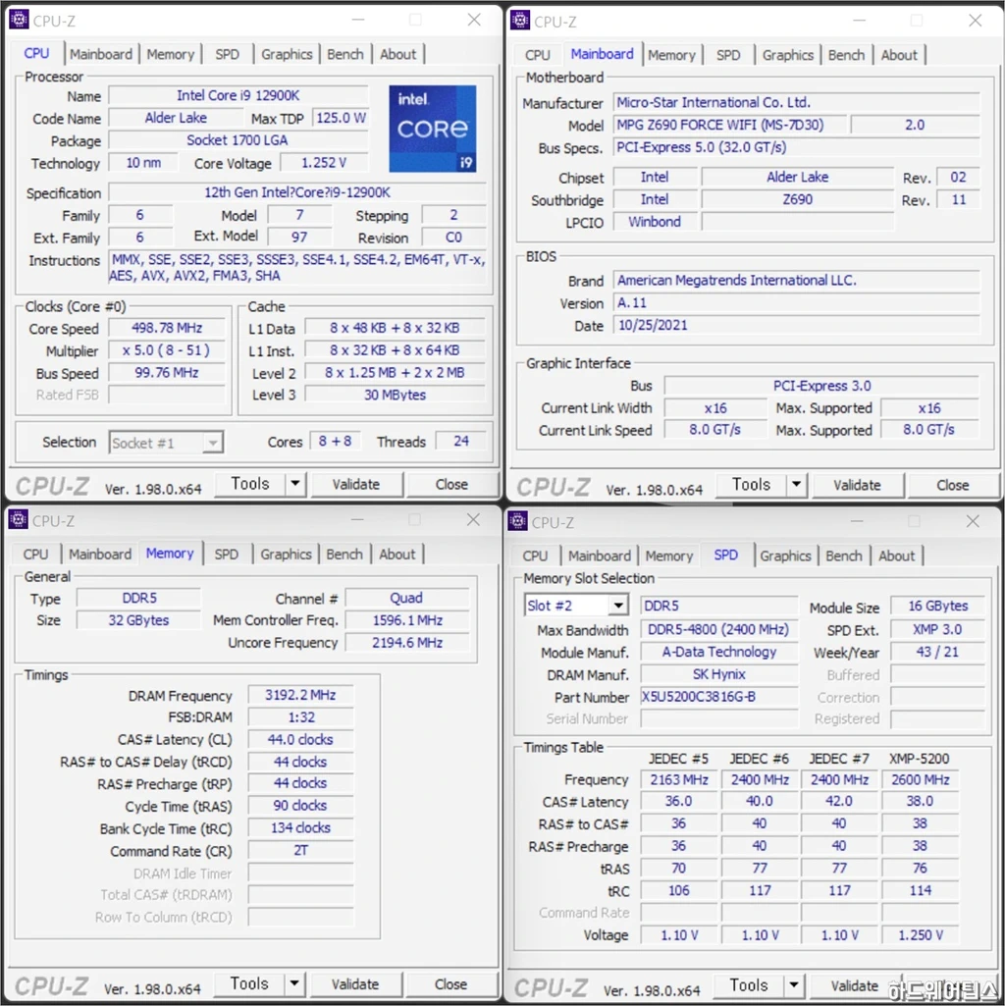Open the Tools dropdown arrow in the SPD window

click(794, 984)
